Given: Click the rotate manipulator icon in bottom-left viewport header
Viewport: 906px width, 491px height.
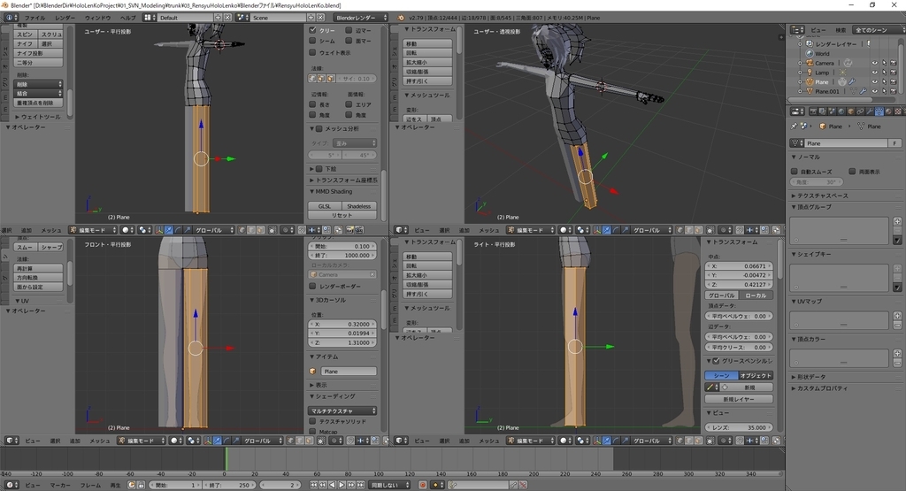Looking at the screenshot, I should [226, 441].
